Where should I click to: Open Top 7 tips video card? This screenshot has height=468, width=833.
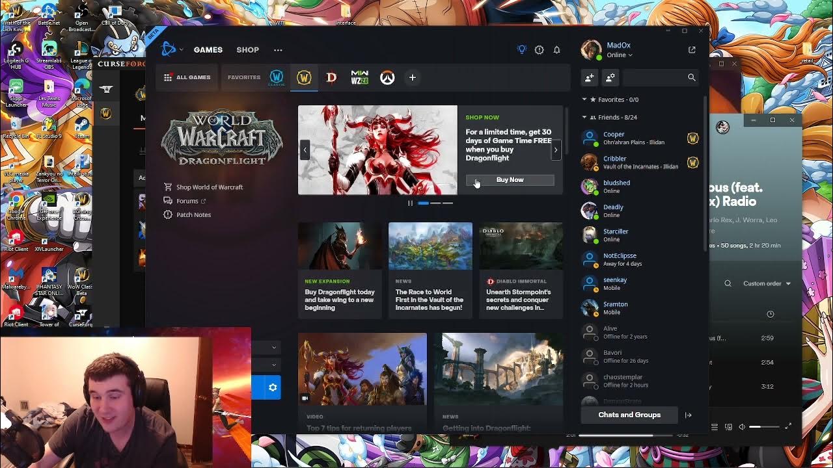pyautogui.click(x=362, y=383)
